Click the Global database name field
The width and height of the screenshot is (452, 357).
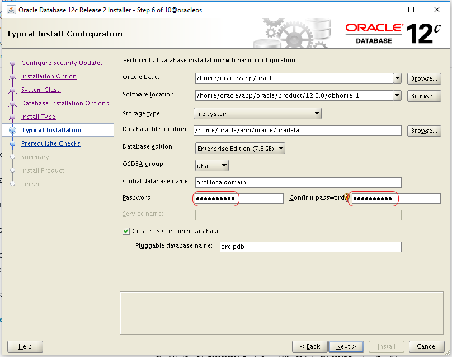point(298,182)
